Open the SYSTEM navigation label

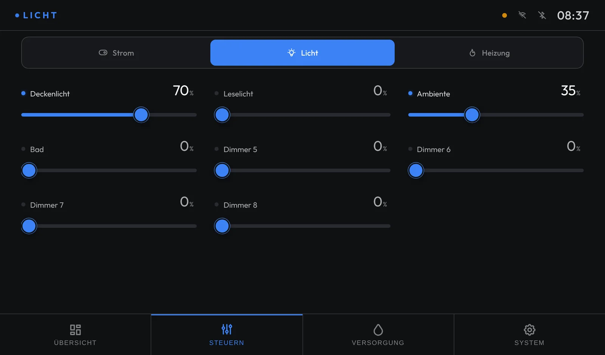pyautogui.click(x=529, y=343)
